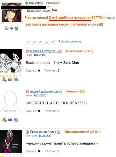Click Mariza's star rating row

[x=10, y=76]
